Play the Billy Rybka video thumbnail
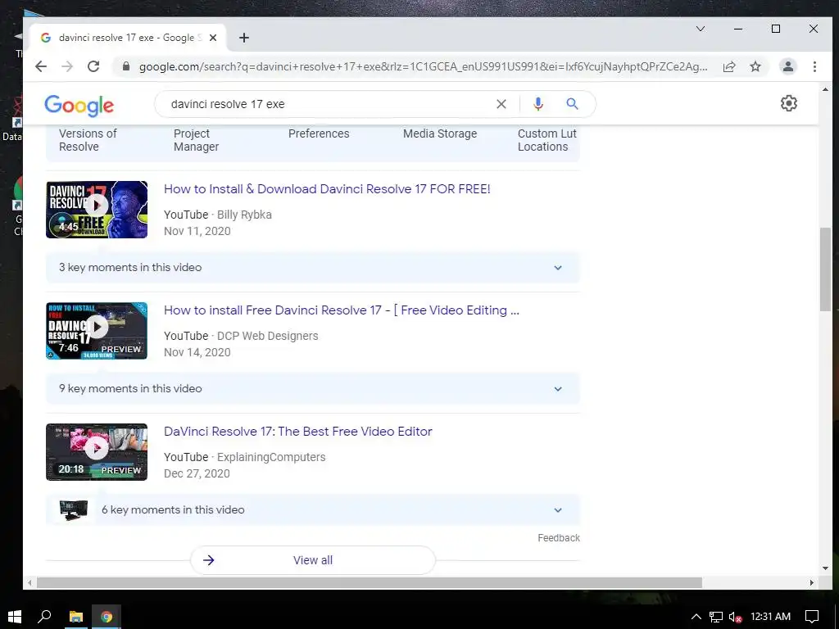 tap(97, 210)
